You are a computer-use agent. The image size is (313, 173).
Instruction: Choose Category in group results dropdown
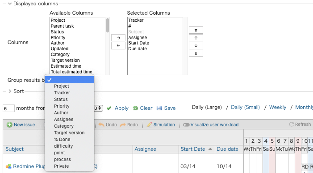[64, 126]
